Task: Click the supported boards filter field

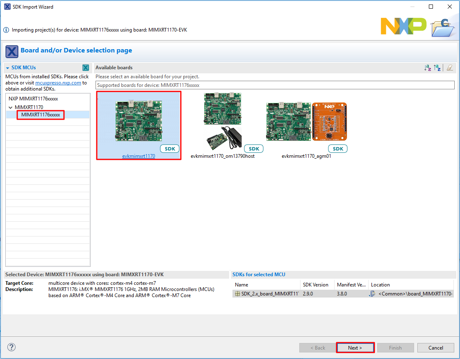Action: pyautogui.click(x=275, y=85)
